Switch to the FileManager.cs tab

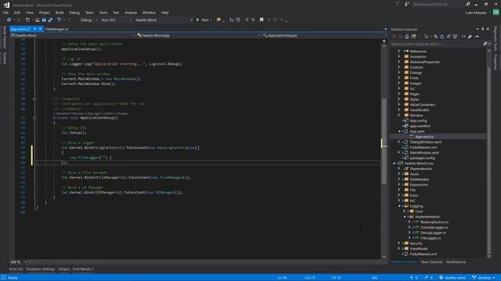57,29
